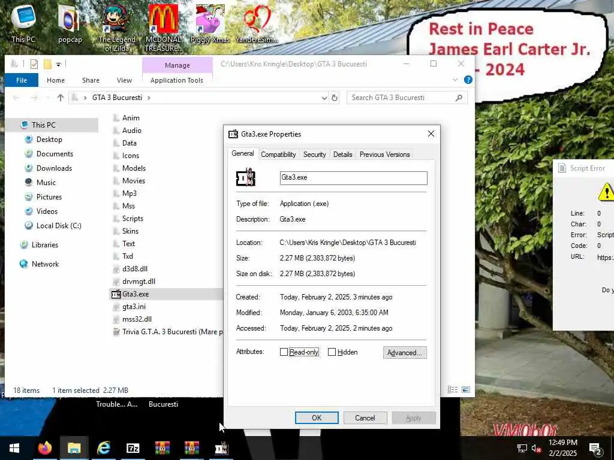Select the Scripts folder
This screenshot has width=614, height=460.
(133, 219)
